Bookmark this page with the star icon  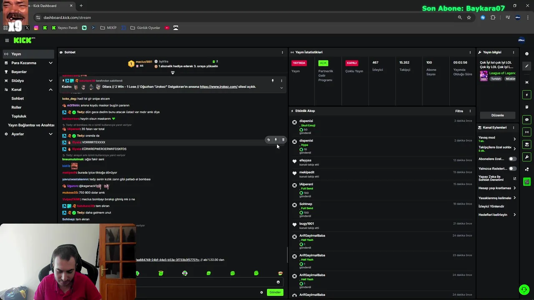pyautogui.click(x=469, y=17)
